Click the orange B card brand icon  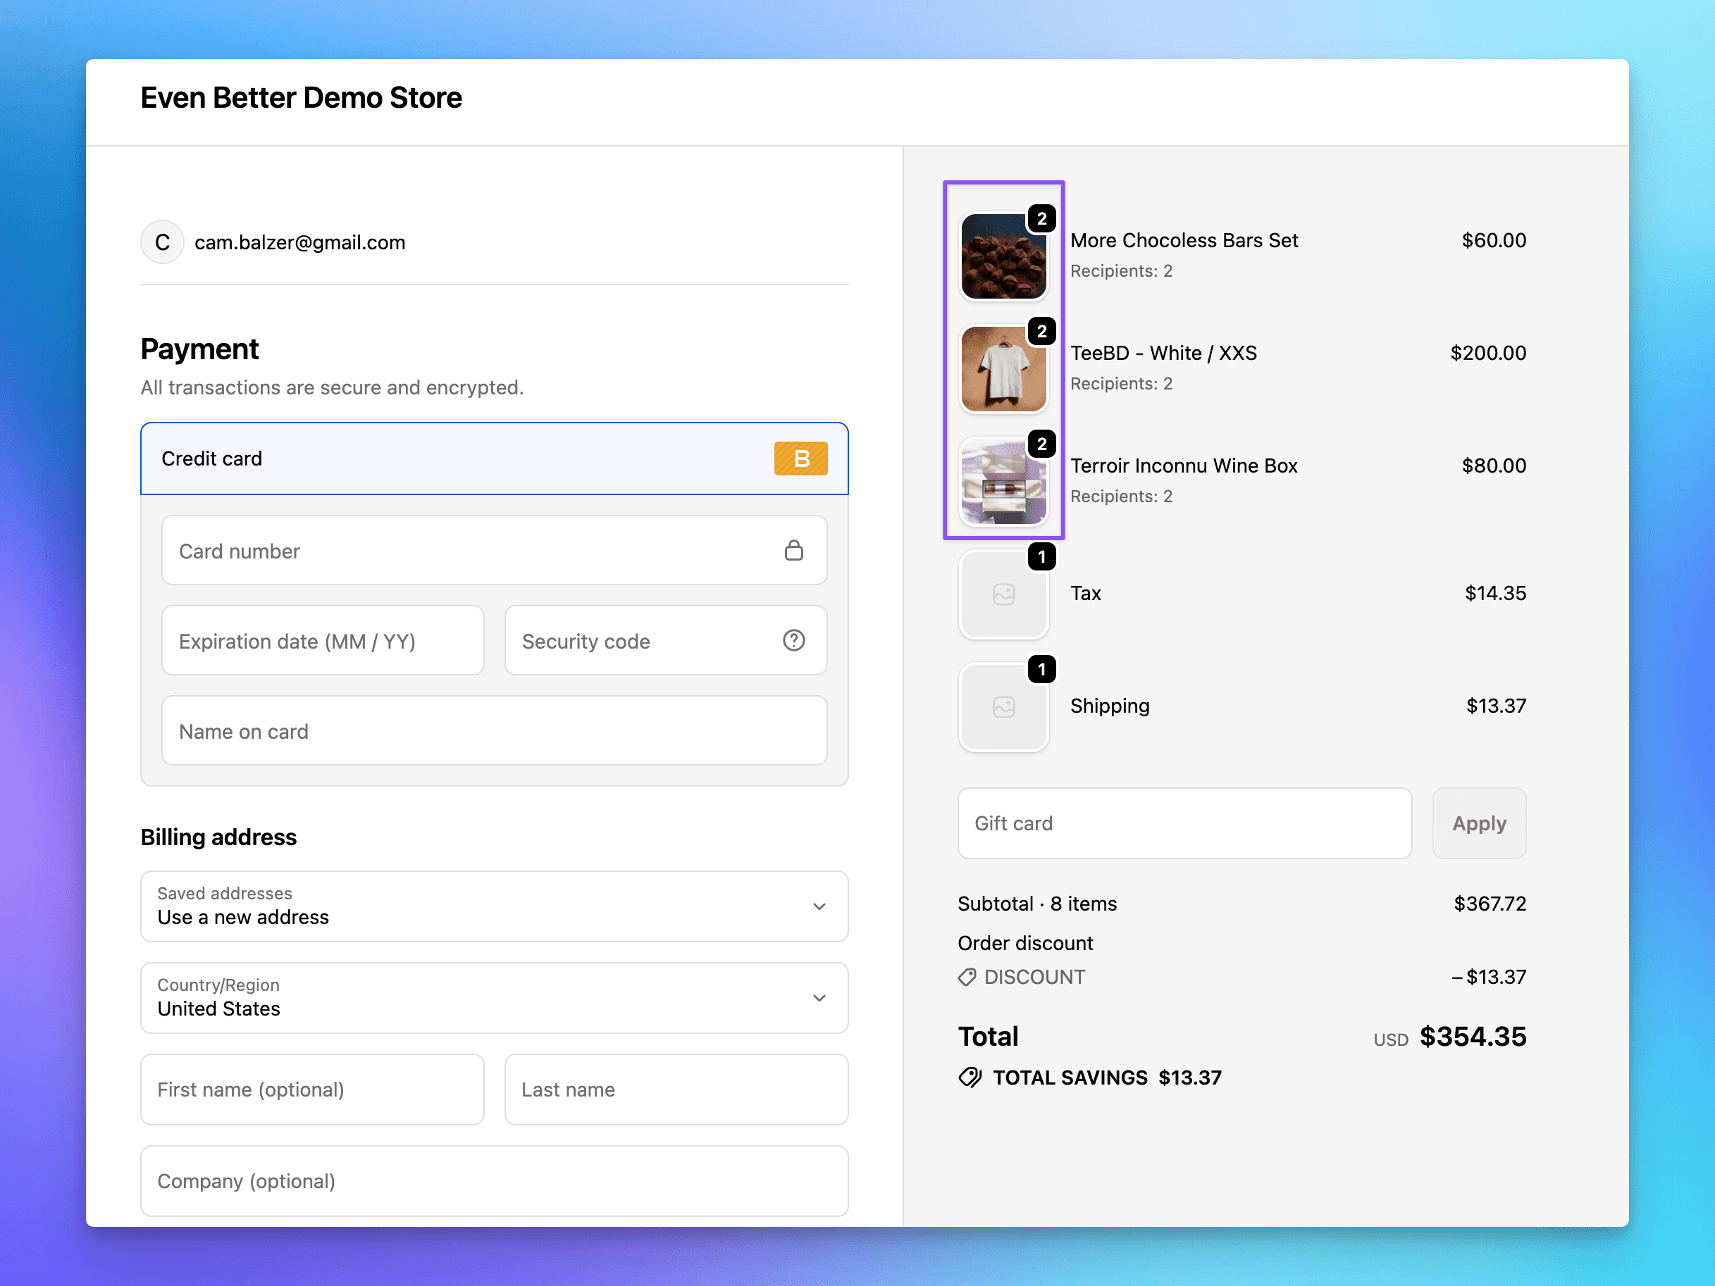point(800,458)
